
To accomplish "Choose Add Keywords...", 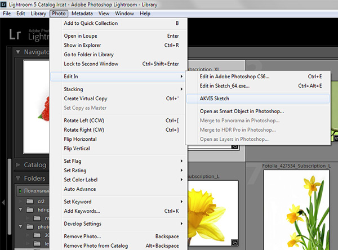I will (x=118, y=211).
